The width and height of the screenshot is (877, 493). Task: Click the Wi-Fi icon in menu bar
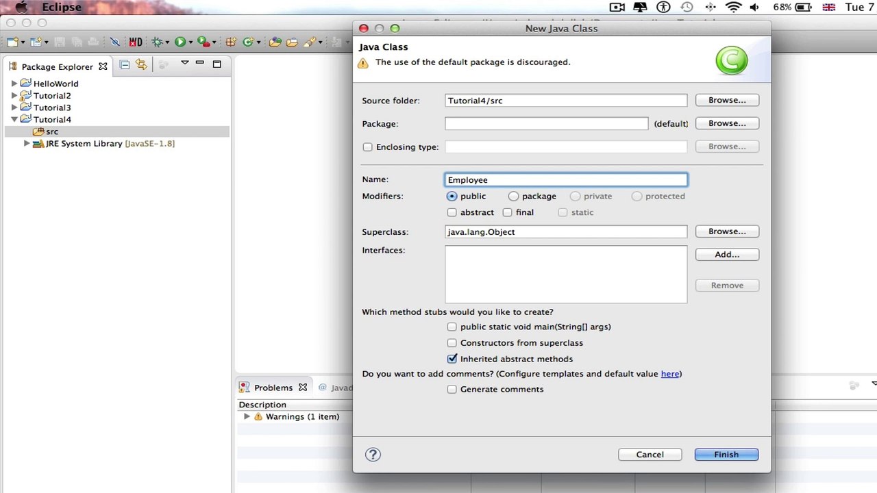click(x=733, y=8)
